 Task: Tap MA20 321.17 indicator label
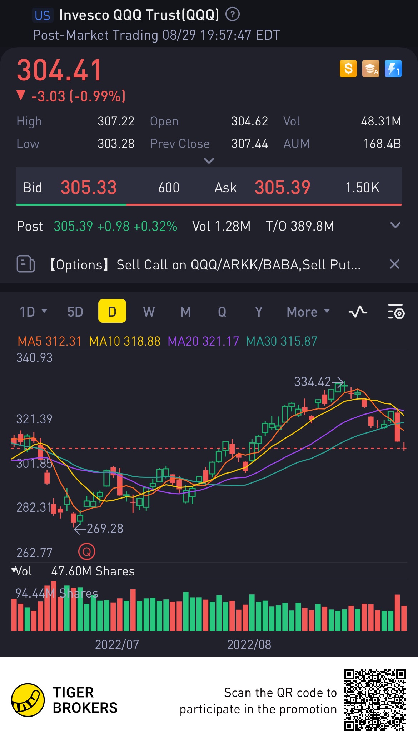(x=203, y=341)
